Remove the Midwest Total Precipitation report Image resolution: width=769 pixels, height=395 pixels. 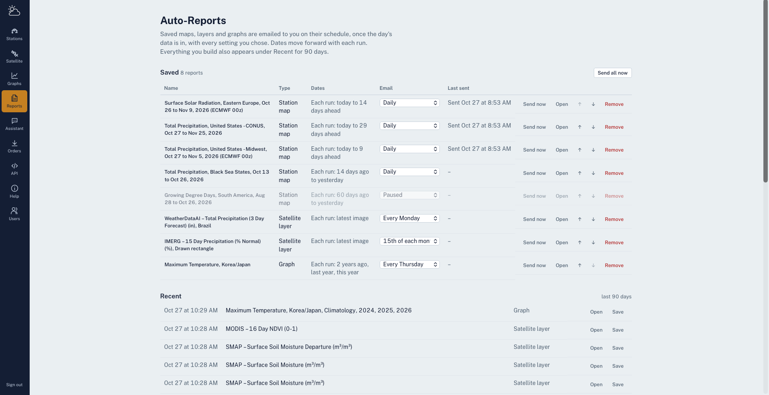[614, 150]
